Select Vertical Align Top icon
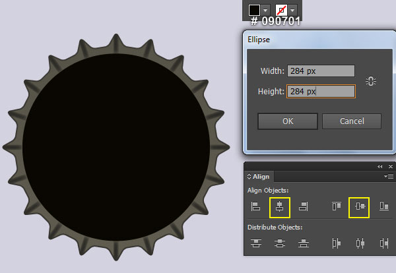Viewport: 396px width, 273px height. 337,206
